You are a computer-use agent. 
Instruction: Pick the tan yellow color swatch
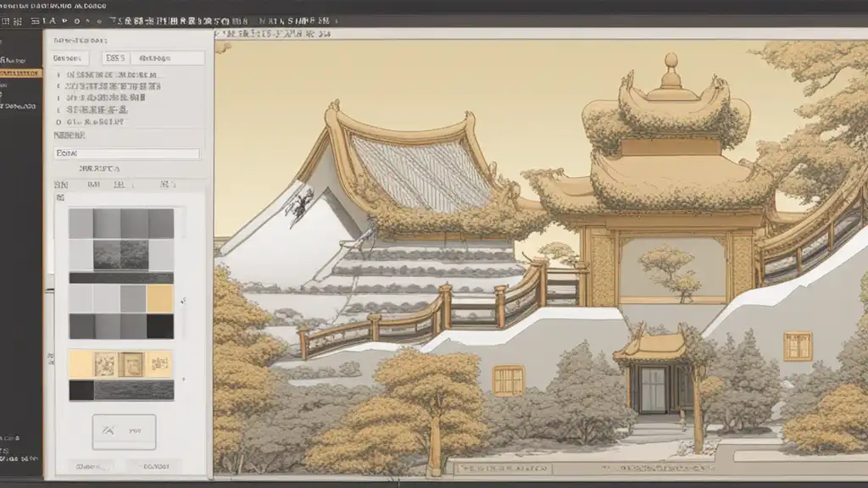[159, 298]
